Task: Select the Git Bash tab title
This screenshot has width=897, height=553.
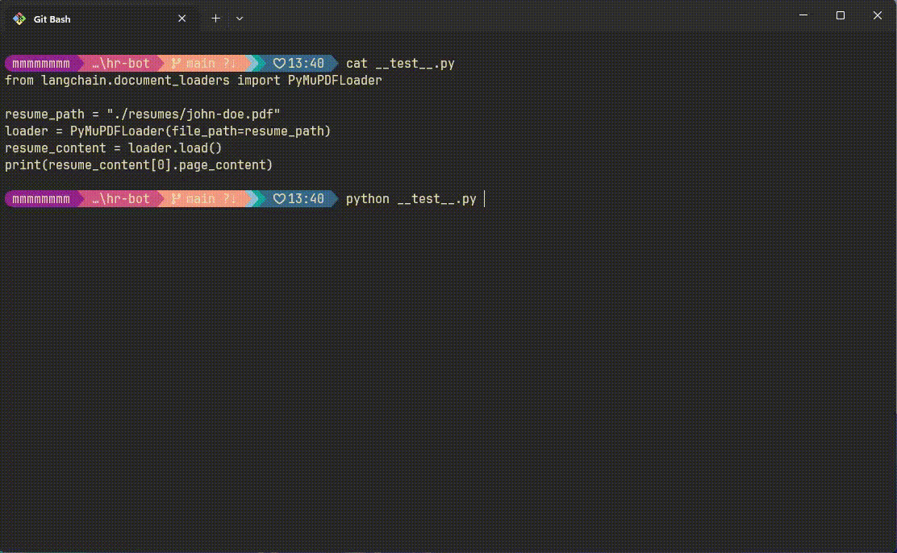Action: coord(52,19)
